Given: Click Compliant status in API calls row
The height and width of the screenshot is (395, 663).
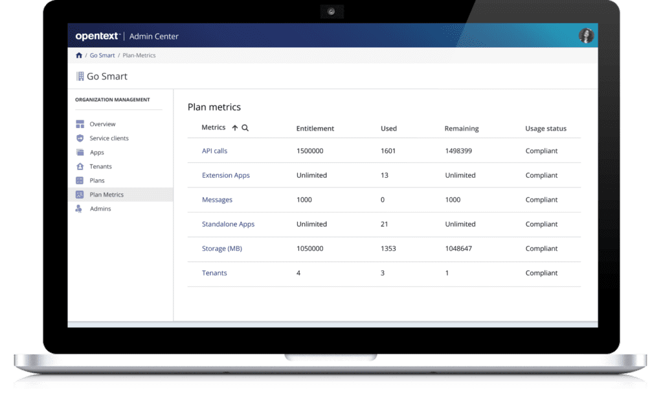Looking at the screenshot, I should 542,151.
